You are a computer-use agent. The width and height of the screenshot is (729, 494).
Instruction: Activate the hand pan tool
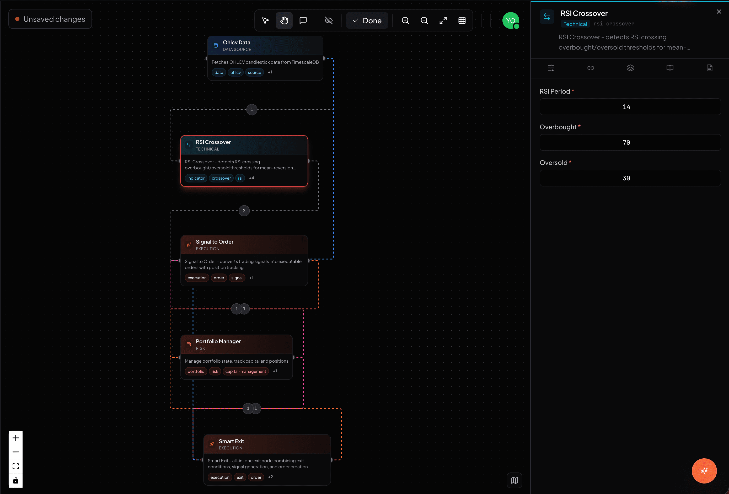[x=284, y=20]
